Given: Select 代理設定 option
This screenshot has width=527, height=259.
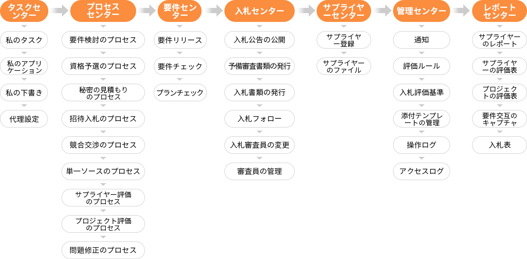Looking at the screenshot, I should [x=24, y=119].
